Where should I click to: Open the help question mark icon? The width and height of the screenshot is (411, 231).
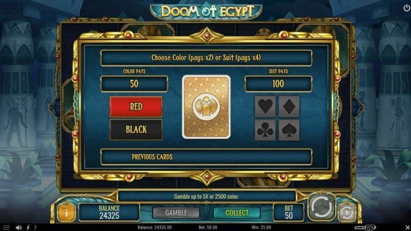click(x=35, y=228)
